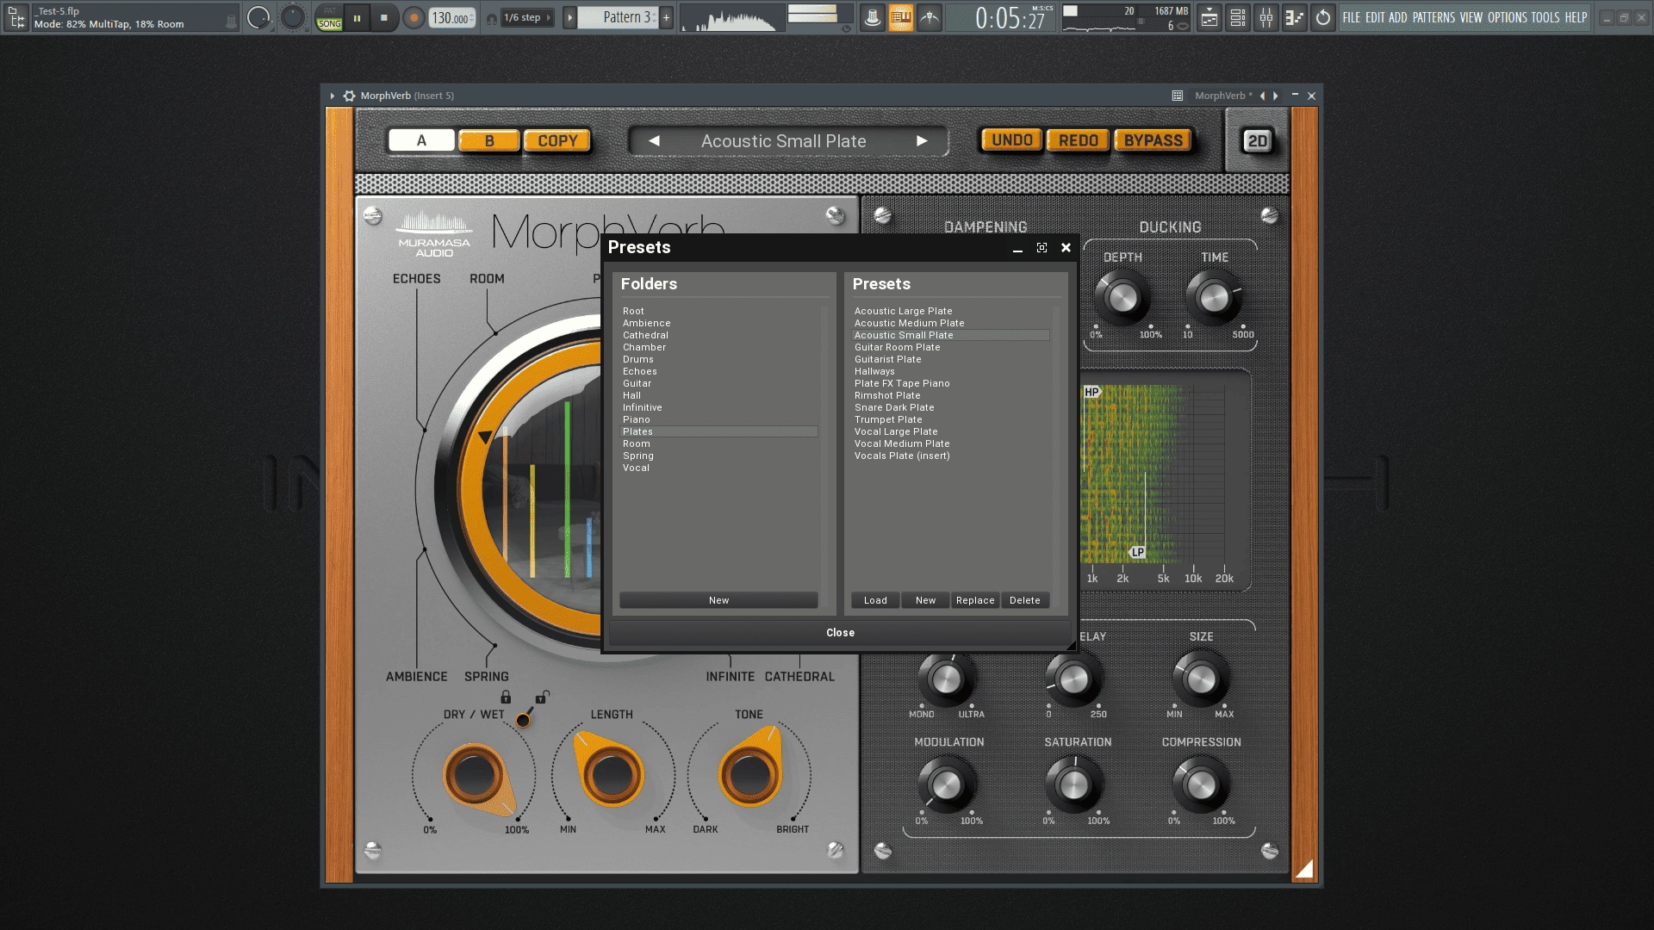
Task: Select the Cathedral folder
Action: pos(719,335)
